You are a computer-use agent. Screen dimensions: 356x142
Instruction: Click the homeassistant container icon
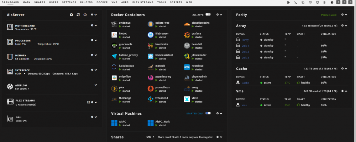coord(151,56)
